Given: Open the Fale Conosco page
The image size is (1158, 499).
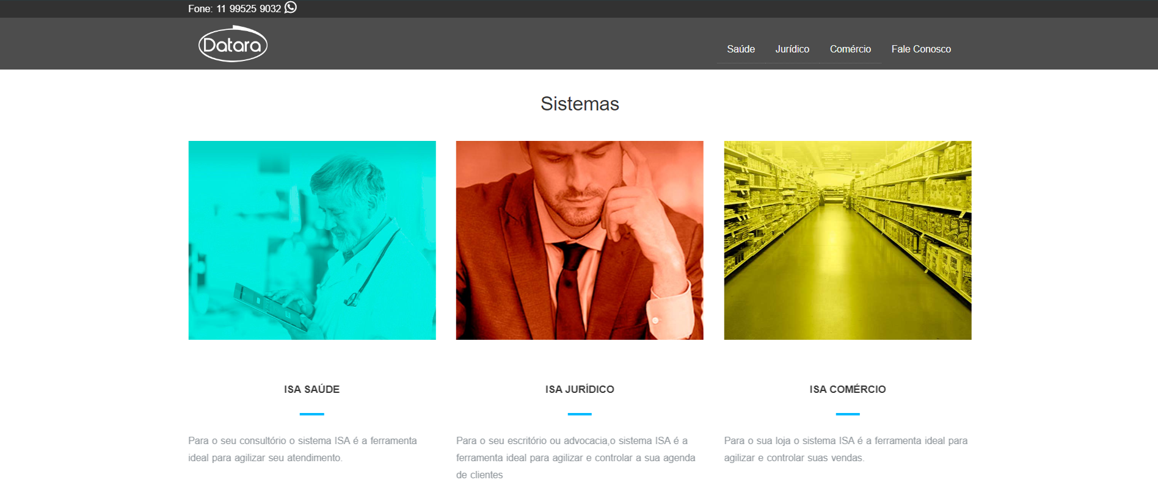Looking at the screenshot, I should (x=921, y=49).
